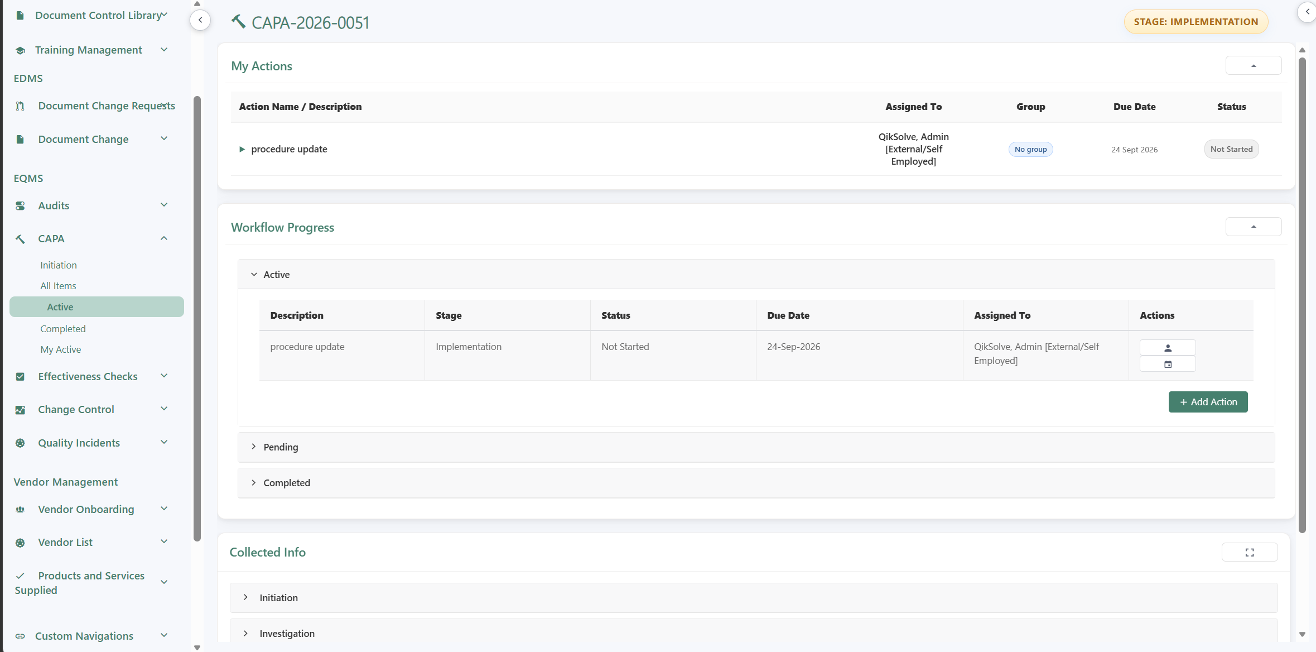
Task: Click the Vendor Onboarding people icon
Action: point(20,510)
